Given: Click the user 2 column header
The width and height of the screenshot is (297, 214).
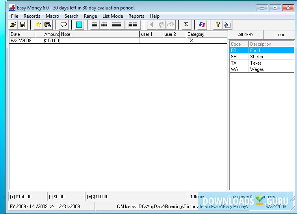Looking at the screenshot, I should tap(174, 34).
